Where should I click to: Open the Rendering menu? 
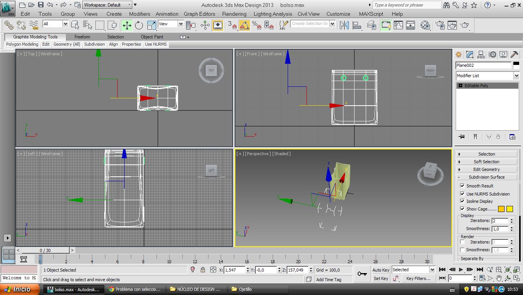pos(234,14)
